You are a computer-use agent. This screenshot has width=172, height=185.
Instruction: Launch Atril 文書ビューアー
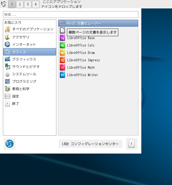tap(98, 23)
